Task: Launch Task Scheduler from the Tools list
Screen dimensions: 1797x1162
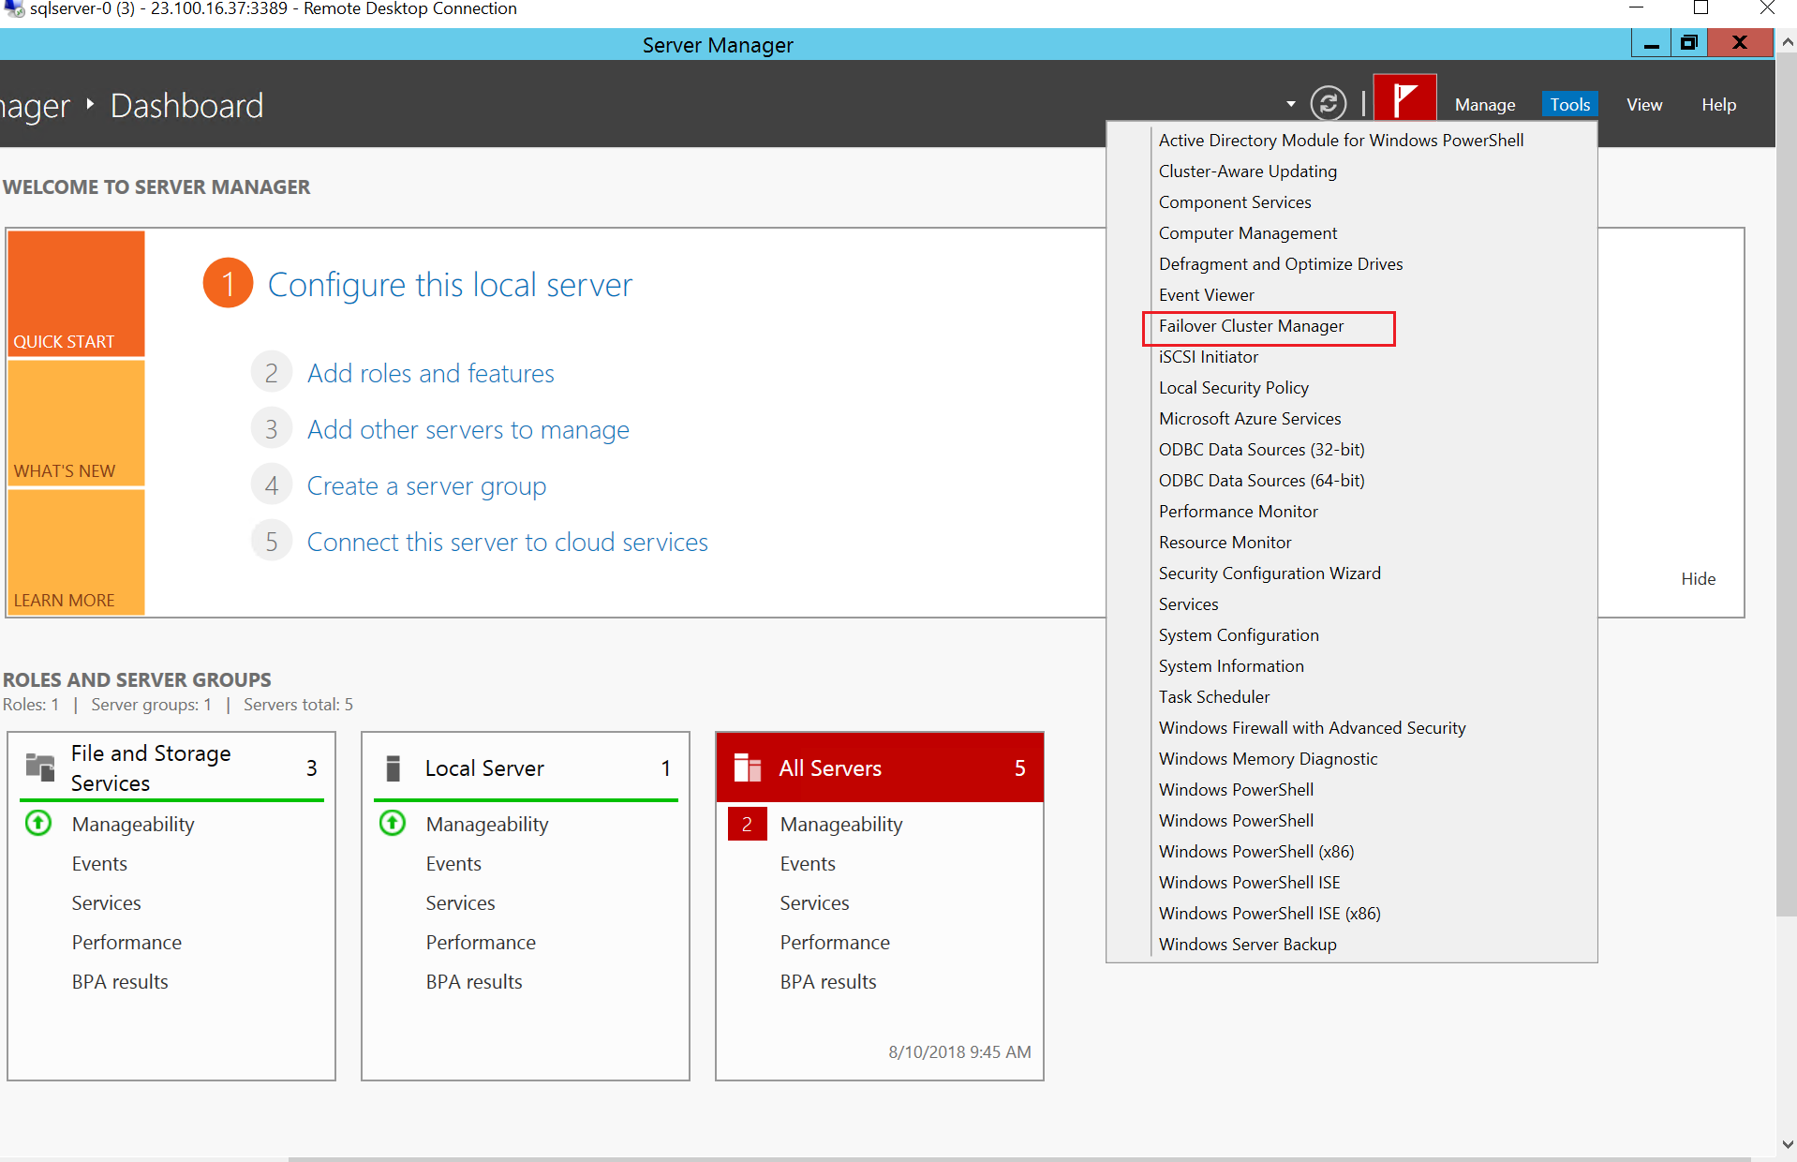Action: pyautogui.click(x=1213, y=697)
